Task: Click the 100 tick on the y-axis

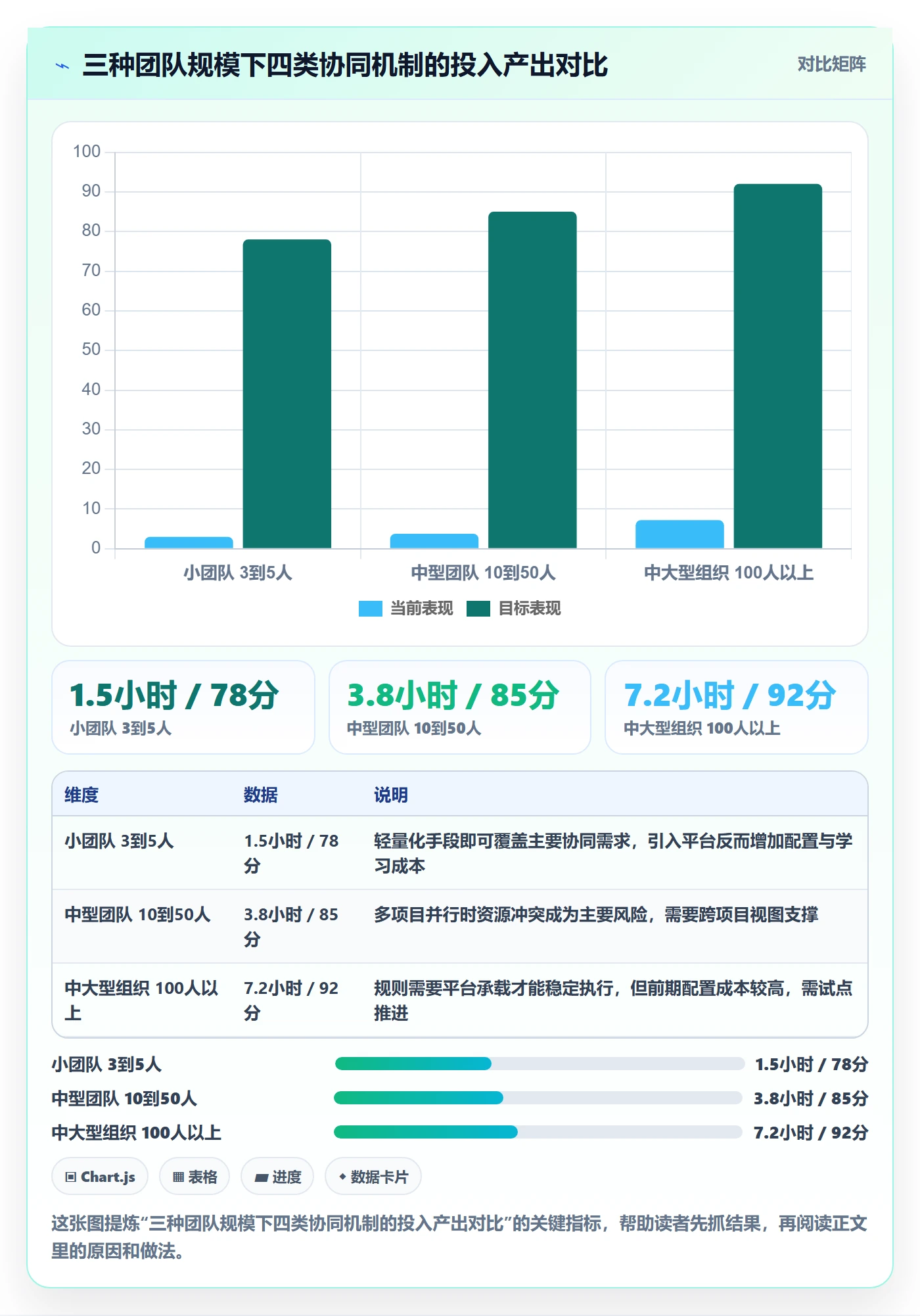Action: pos(87,152)
